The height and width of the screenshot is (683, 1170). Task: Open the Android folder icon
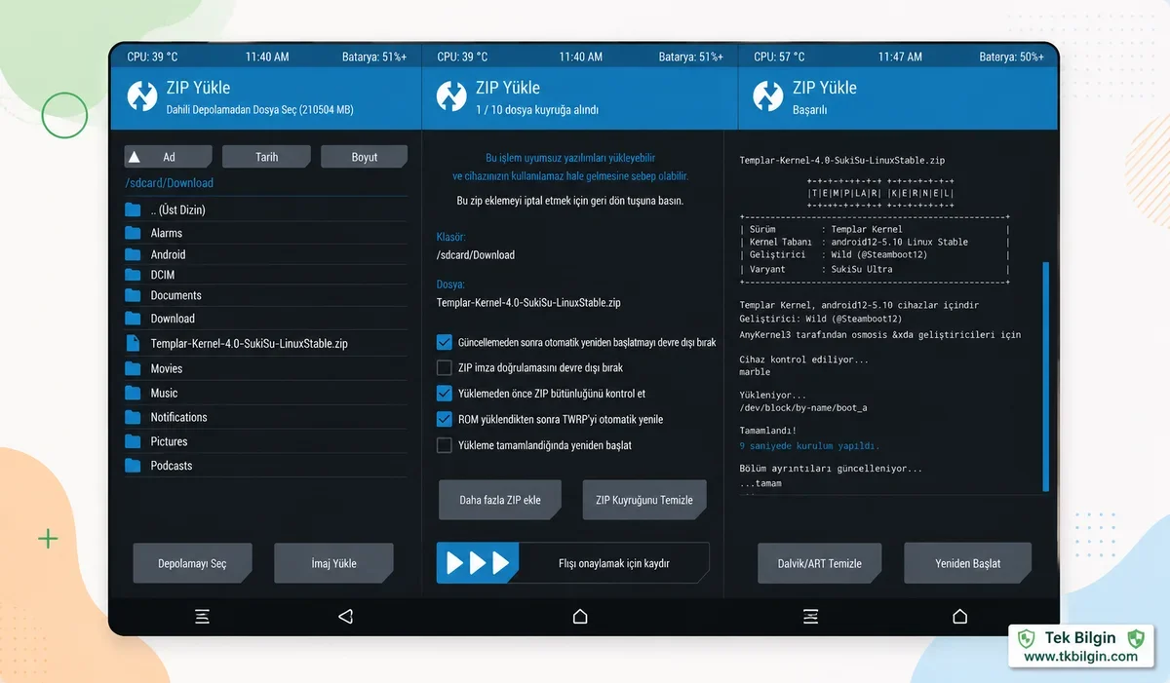pos(133,254)
